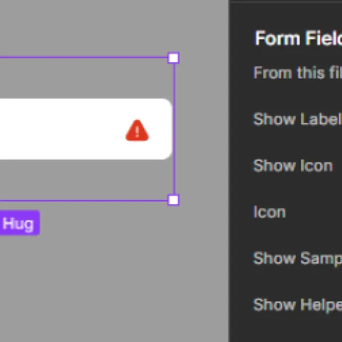Click the bottom edge of the selection border
The height and width of the screenshot is (342, 342).
(x=84, y=200)
